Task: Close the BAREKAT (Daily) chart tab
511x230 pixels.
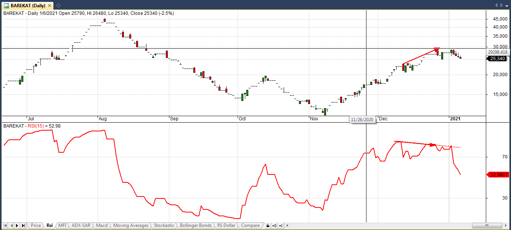Action: tap(50, 6)
